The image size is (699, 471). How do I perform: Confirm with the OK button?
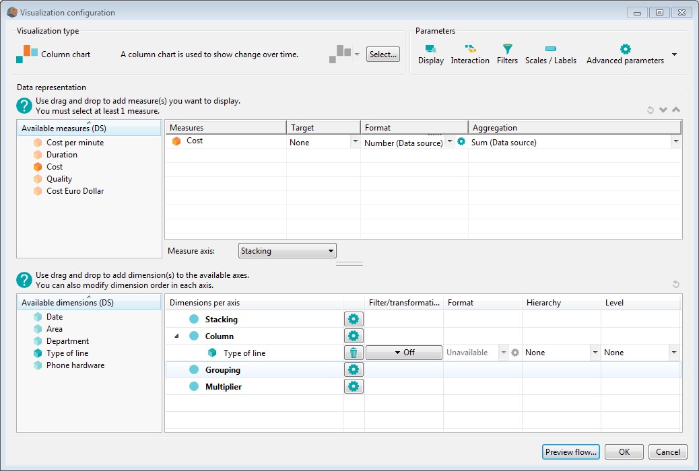click(x=624, y=452)
